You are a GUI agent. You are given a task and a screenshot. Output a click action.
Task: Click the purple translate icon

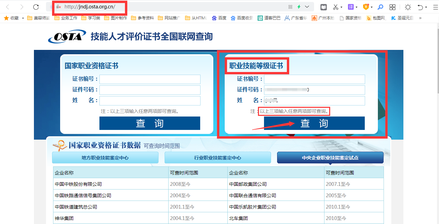(351, 7)
